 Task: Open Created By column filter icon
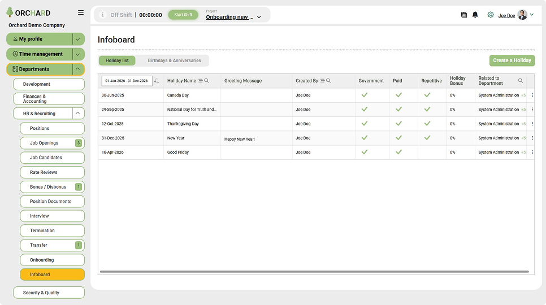click(x=322, y=81)
